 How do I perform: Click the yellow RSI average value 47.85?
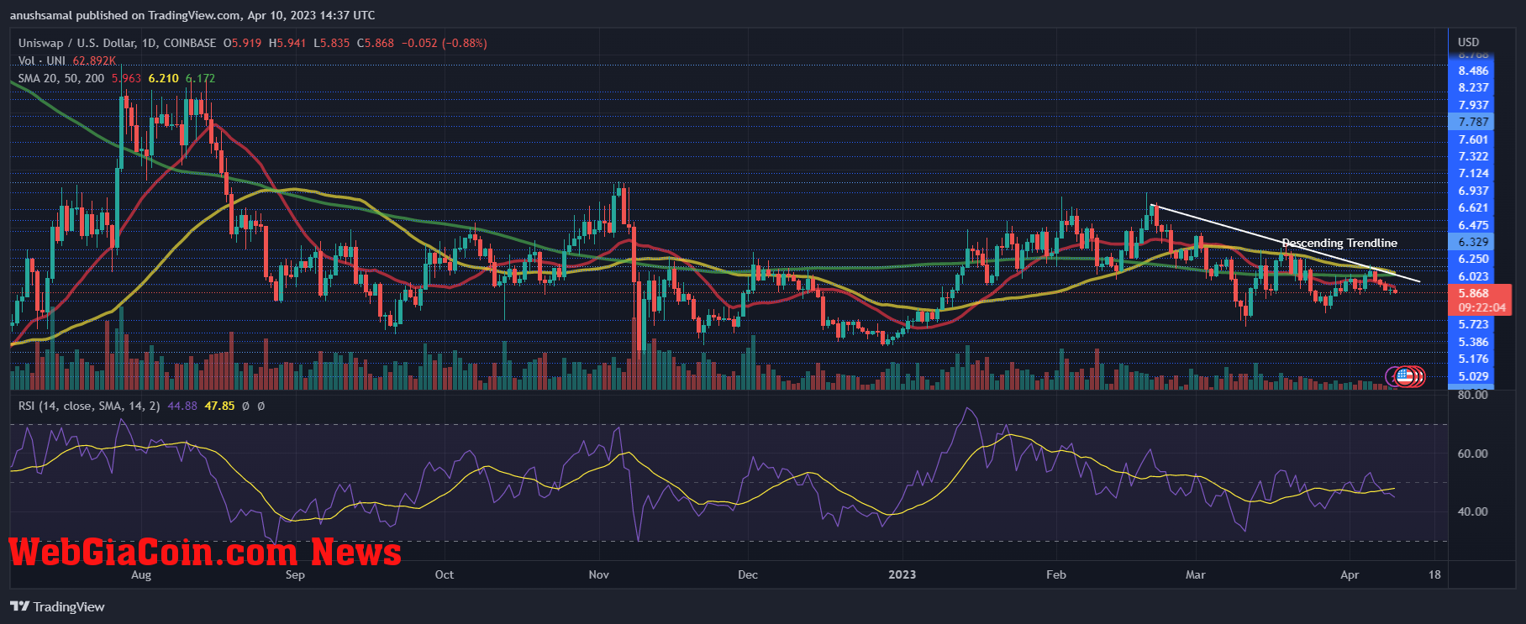(x=220, y=406)
